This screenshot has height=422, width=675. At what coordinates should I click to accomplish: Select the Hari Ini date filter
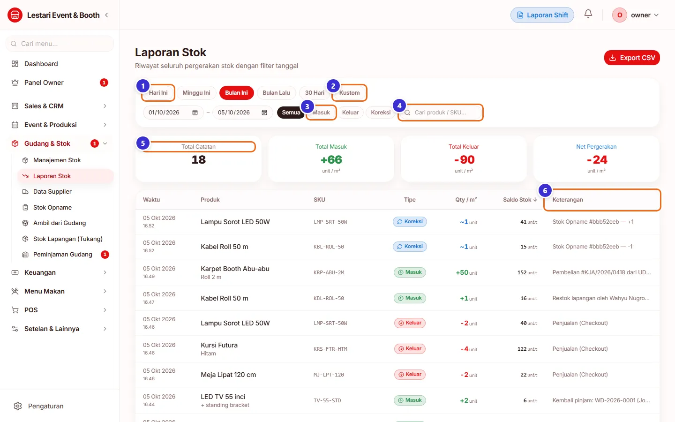(x=158, y=93)
